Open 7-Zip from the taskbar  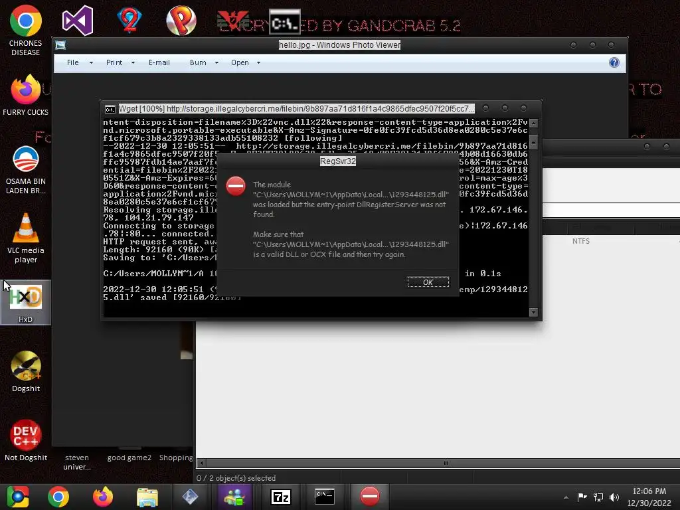[281, 497]
